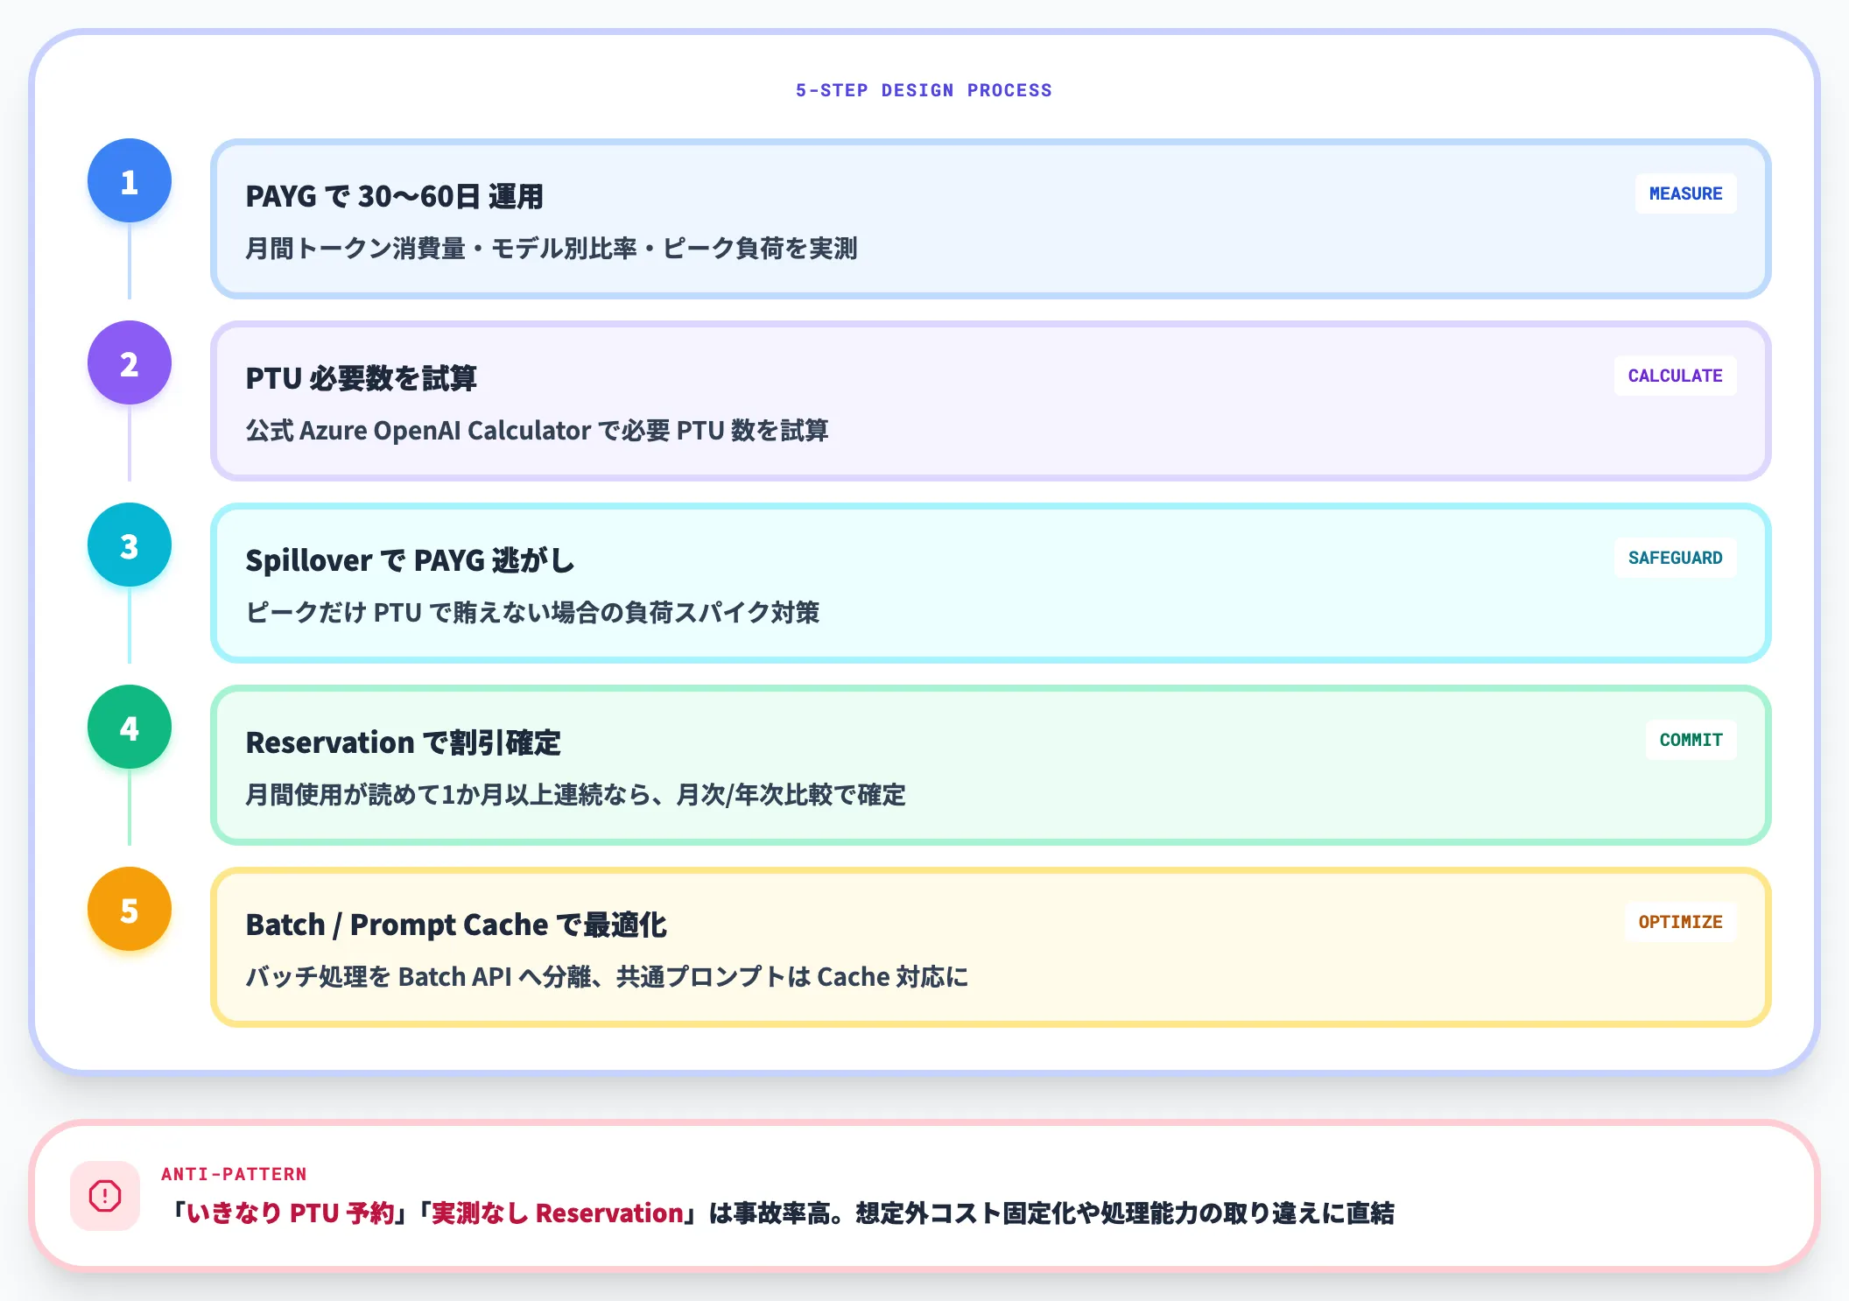The width and height of the screenshot is (1849, 1301).
Task: Click the text 'ピークだけ PTU で賄えない場合の負荷スパイク対策'
Action: (x=532, y=613)
